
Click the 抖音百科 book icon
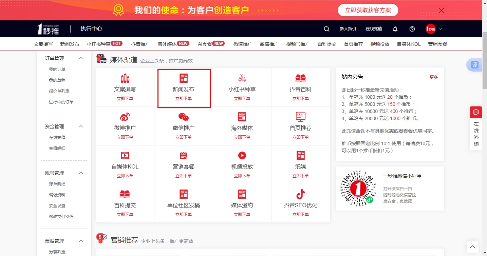(x=301, y=78)
